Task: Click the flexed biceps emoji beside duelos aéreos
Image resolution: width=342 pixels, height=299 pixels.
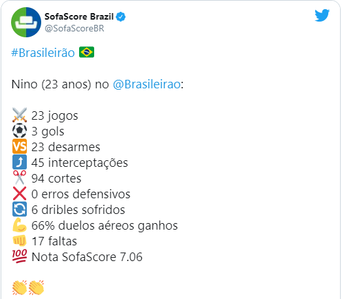Action: 20,225
